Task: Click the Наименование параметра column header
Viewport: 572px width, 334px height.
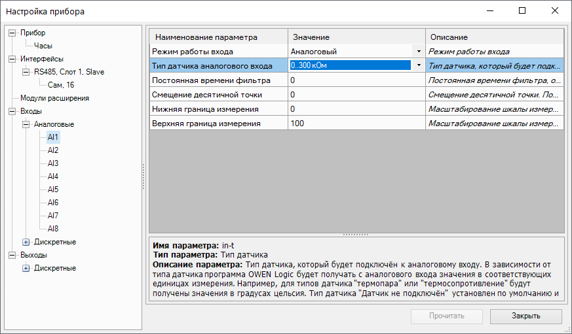Action: 218,37
